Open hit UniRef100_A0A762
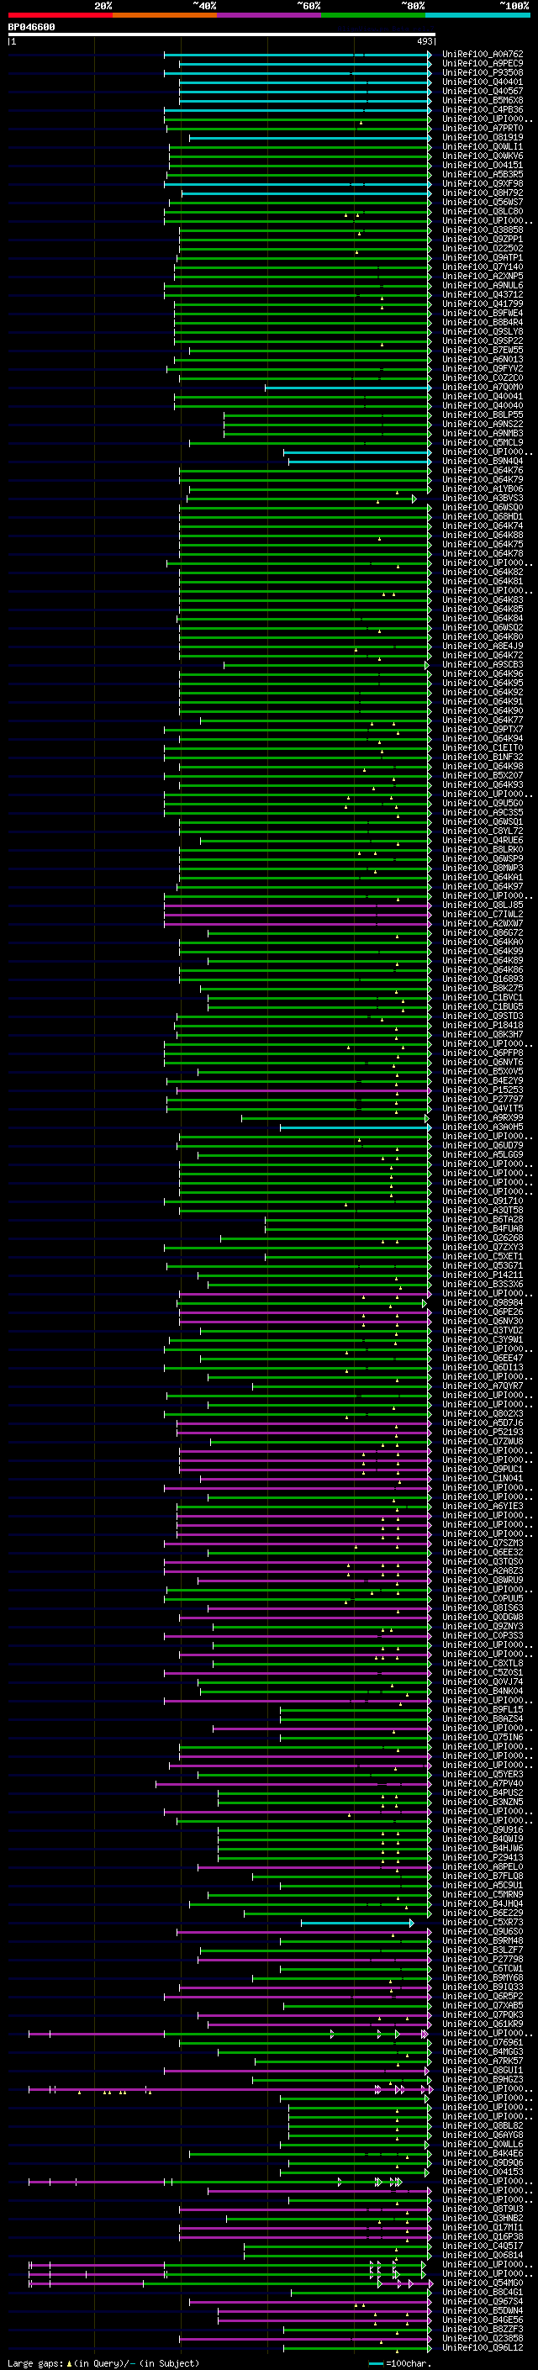The width and height of the screenshot is (538, 2370). 482,55
